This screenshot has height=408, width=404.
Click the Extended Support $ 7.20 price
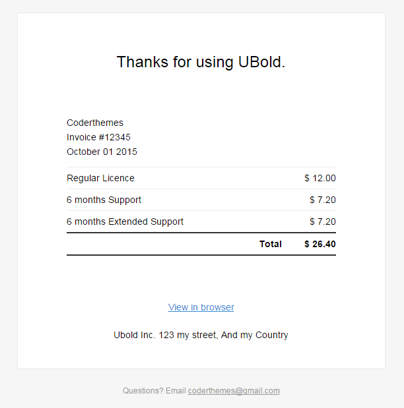pos(323,221)
